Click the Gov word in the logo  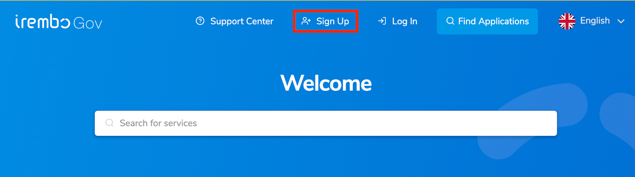[x=88, y=23]
